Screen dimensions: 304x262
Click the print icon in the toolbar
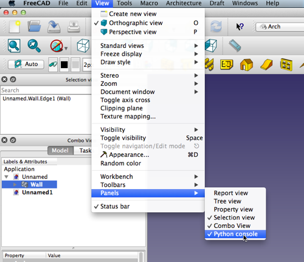click(x=74, y=27)
